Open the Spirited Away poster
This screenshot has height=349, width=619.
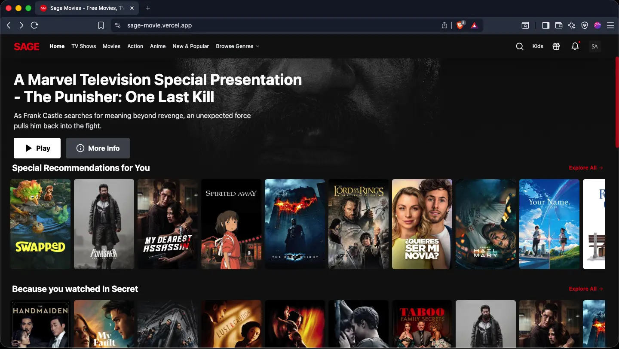pyautogui.click(x=231, y=224)
